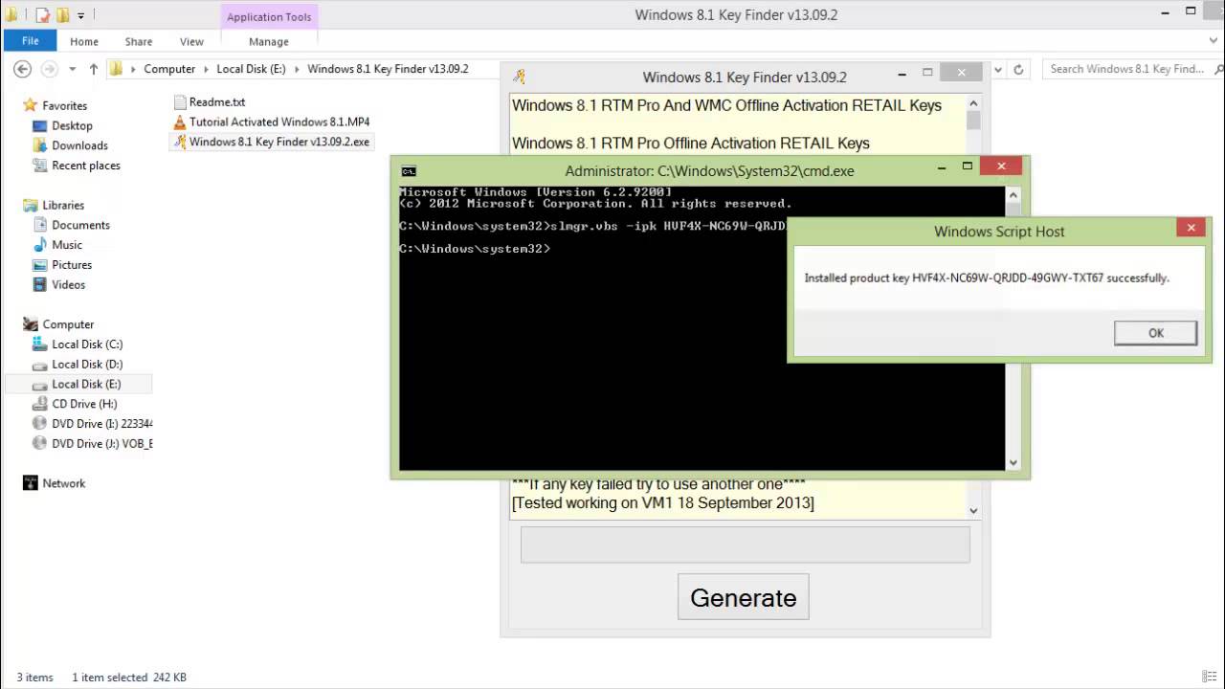Click the Explorer window icon at title bar
1225x689 pixels.
click(x=11, y=14)
